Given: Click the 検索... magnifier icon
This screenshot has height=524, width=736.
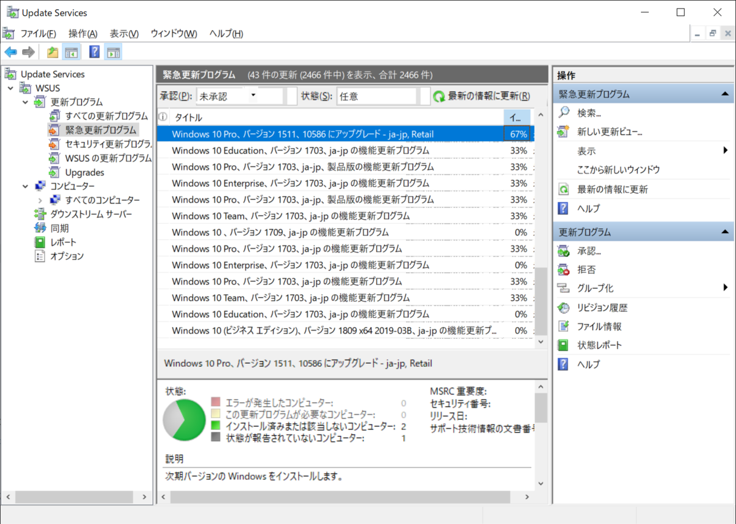Looking at the screenshot, I should pyautogui.click(x=564, y=113).
